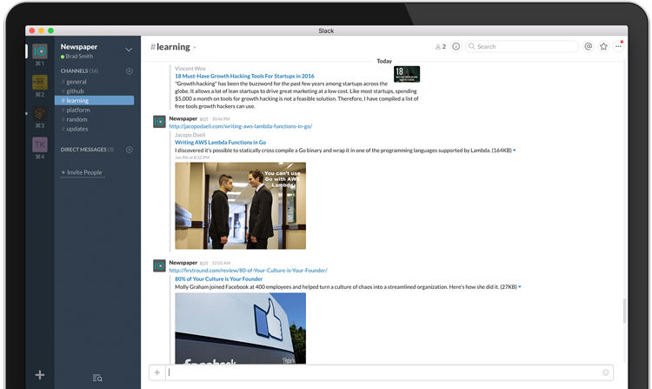652x389 pixels.
Task: Open starred items star icon
Action: pos(604,47)
